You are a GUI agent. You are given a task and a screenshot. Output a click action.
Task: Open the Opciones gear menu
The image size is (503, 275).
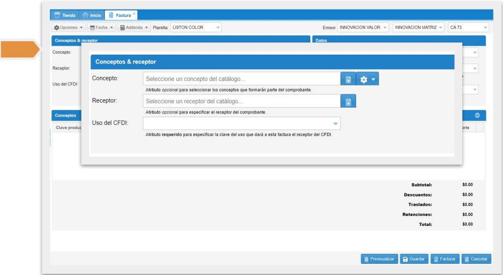(68, 27)
